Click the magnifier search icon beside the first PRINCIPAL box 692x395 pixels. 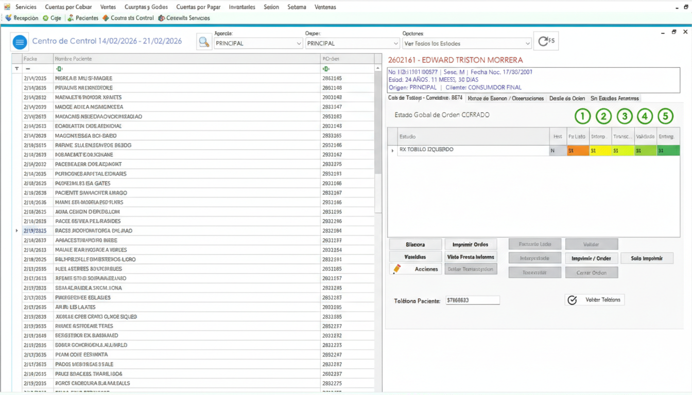point(204,42)
